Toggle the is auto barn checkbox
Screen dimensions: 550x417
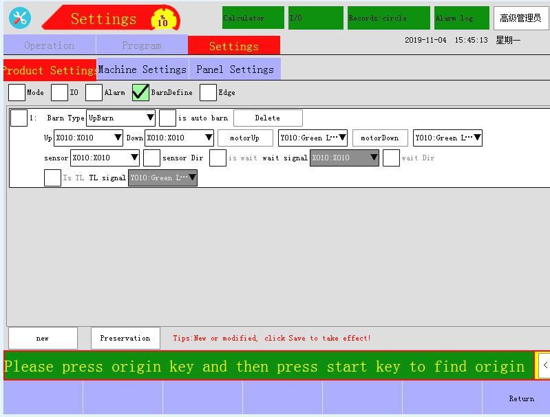pos(167,118)
